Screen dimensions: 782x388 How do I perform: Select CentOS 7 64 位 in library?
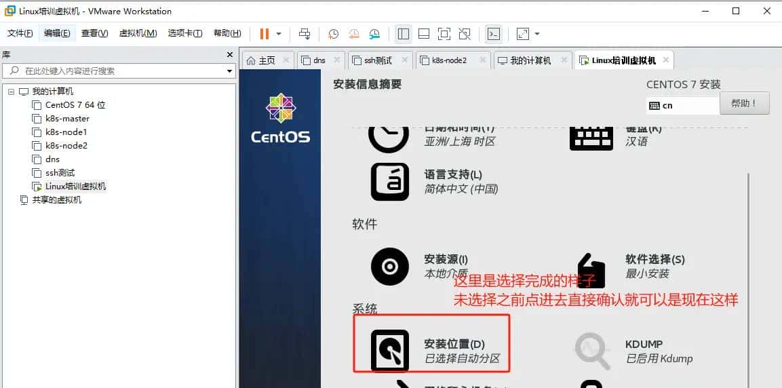coord(75,105)
